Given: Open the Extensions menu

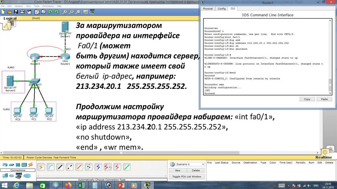Looking at the screenshot, I should point(48,6).
